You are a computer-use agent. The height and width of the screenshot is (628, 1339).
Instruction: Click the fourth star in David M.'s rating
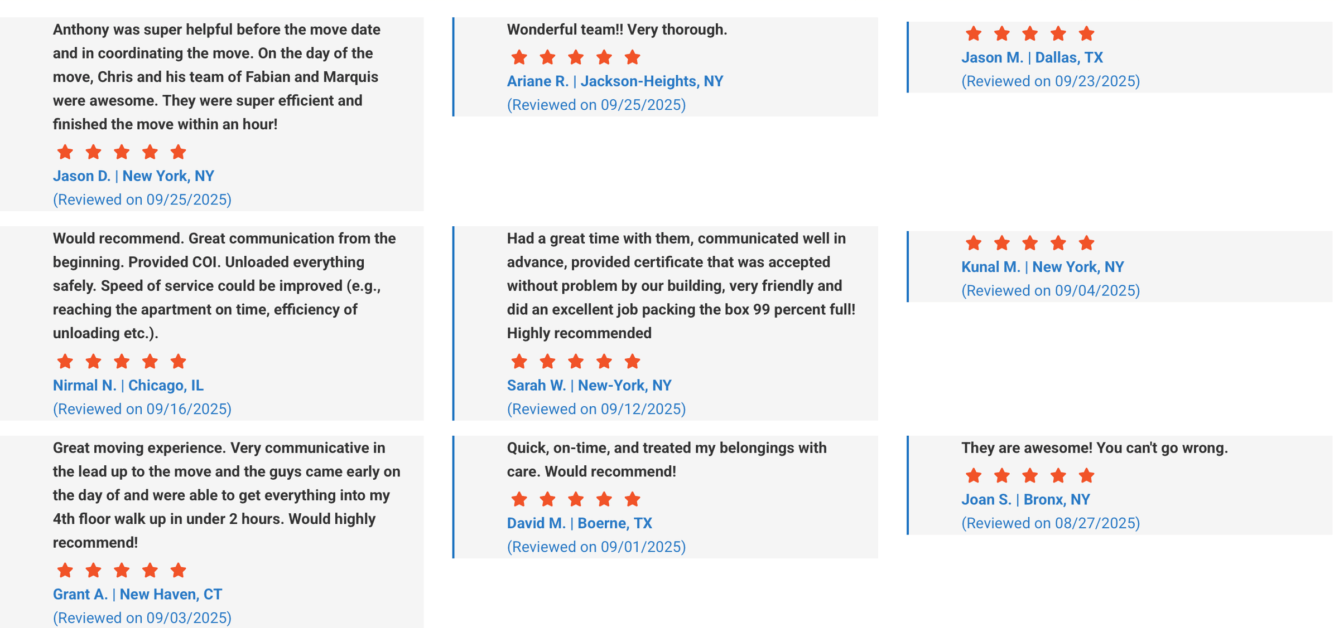coord(604,499)
